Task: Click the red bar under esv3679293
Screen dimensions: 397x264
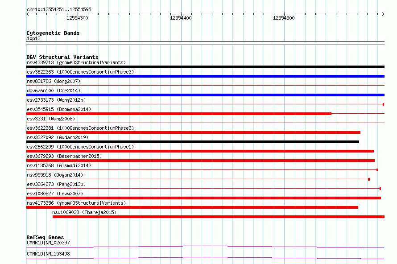Action: pos(201,161)
